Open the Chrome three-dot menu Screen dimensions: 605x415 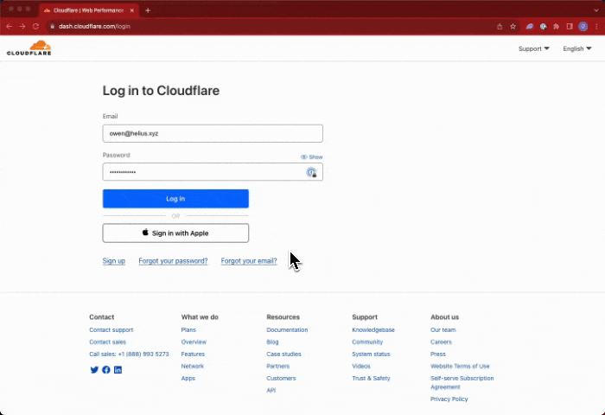(596, 26)
